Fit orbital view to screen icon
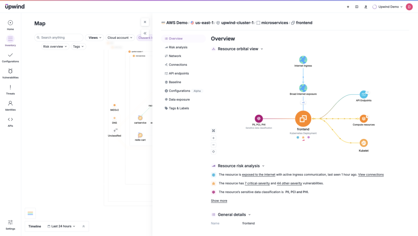This screenshot has height=236, width=418. [x=213, y=131]
